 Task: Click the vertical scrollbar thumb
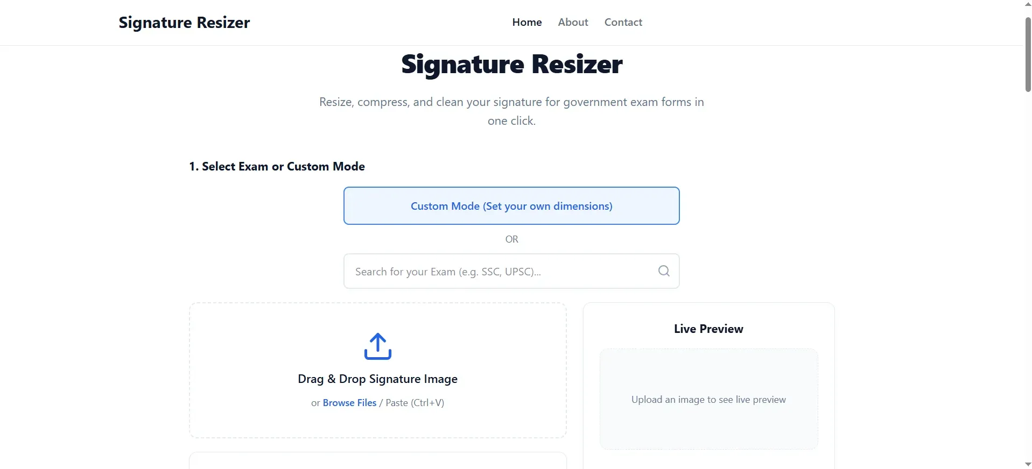pyautogui.click(x=1028, y=54)
